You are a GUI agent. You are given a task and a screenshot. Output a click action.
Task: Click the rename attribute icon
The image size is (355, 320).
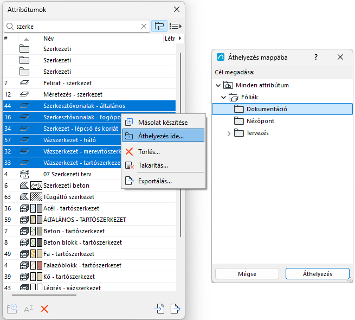pos(28,309)
